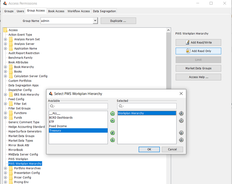Image resolution: width=232 pixels, height=184 pixels.
Task: Select the Feed Config tree item
Action: tap(16, 99)
